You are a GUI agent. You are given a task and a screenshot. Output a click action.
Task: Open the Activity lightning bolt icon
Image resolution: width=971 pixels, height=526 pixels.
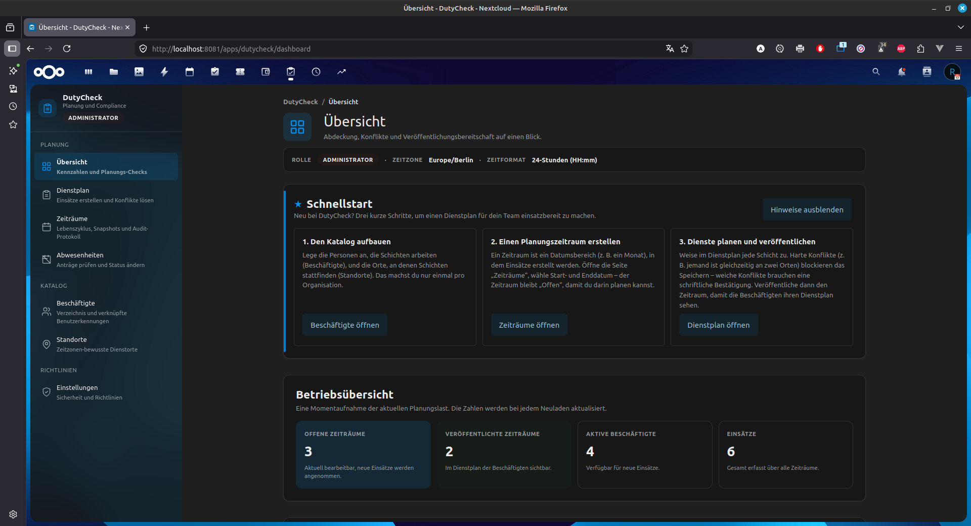pyautogui.click(x=164, y=72)
